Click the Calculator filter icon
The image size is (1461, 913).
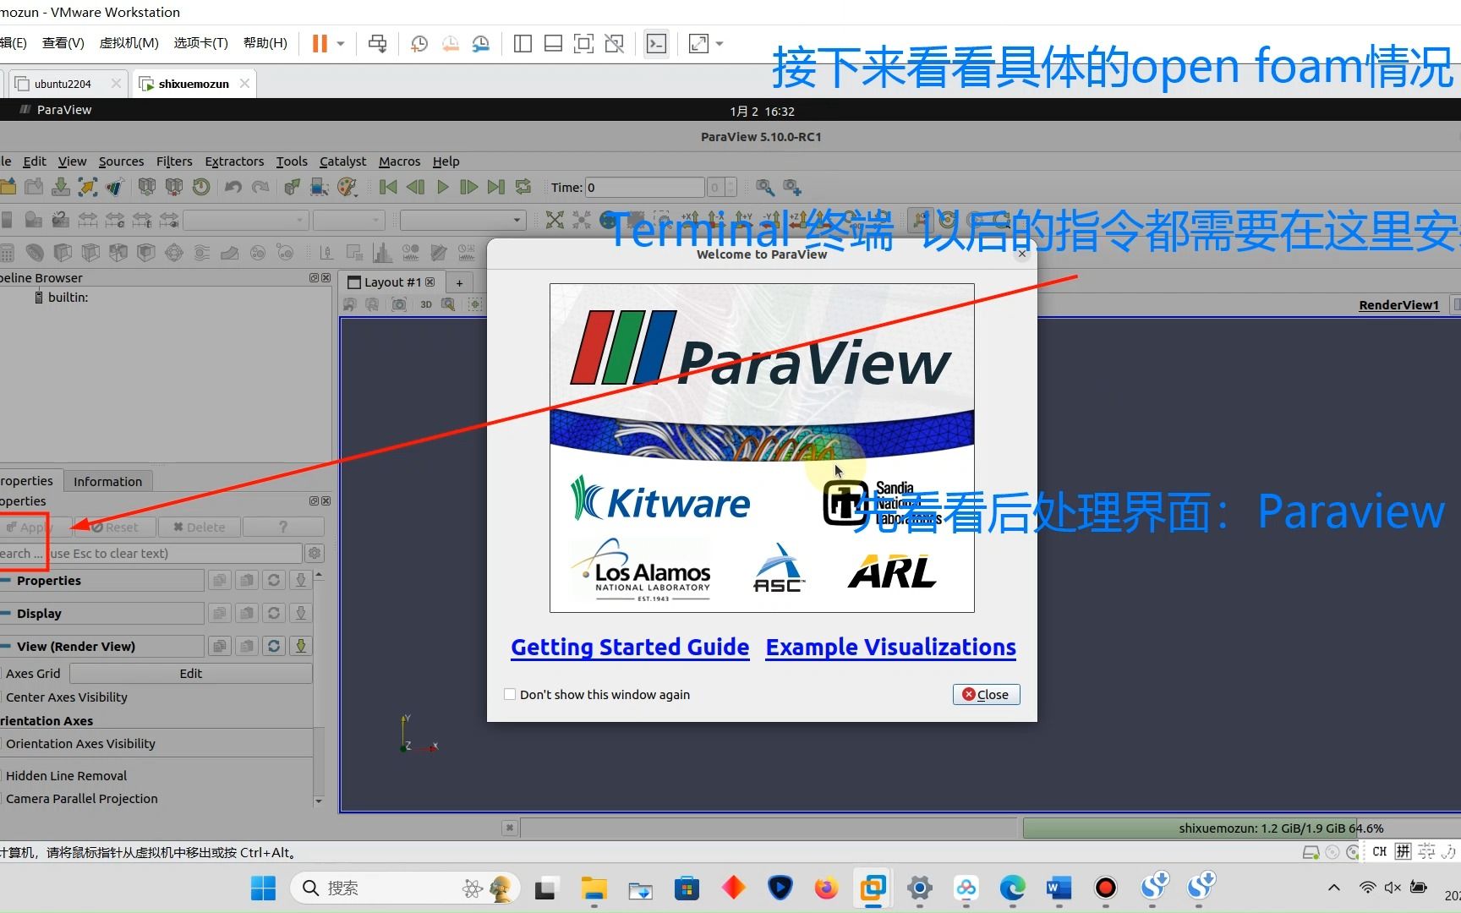7,252
